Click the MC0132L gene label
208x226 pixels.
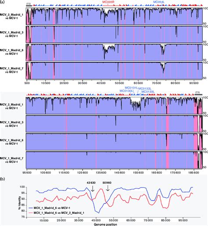[145, 89]
